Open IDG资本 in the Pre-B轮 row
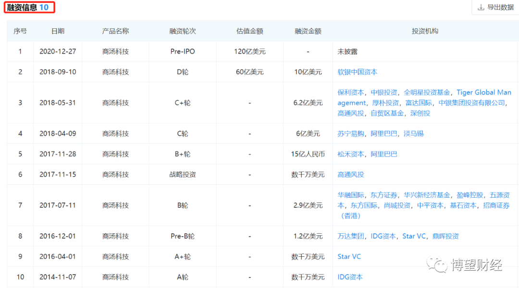The image size is (519, 288). click(383, 236)
